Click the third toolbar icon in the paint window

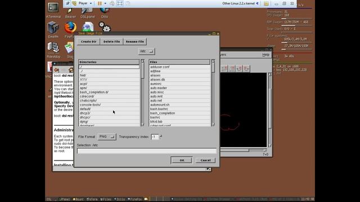tap(239, 68)
